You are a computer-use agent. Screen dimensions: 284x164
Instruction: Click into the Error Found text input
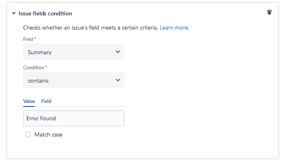point(73,118)
